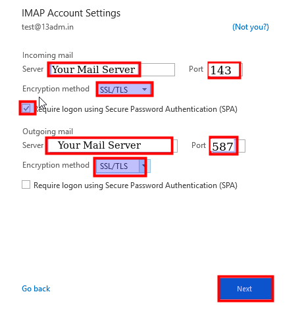Click the Port label beside 587
Screen dimensions: 302x317
(199, 145)
